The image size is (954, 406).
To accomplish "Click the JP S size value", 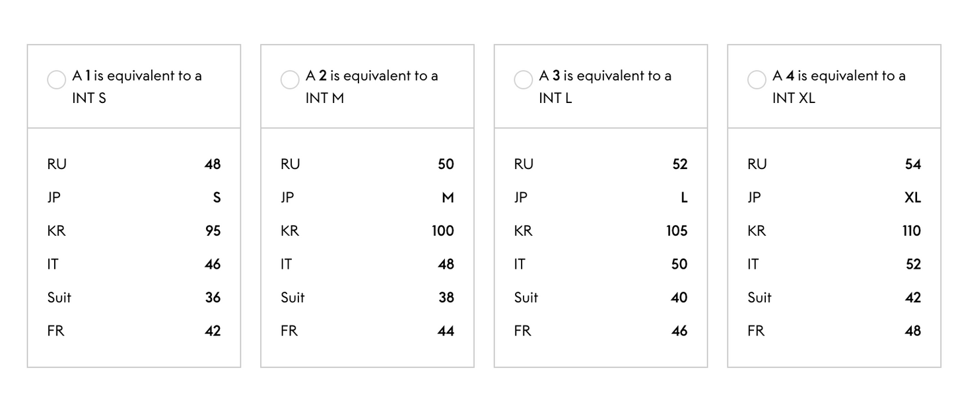I will tap(217, 197).
